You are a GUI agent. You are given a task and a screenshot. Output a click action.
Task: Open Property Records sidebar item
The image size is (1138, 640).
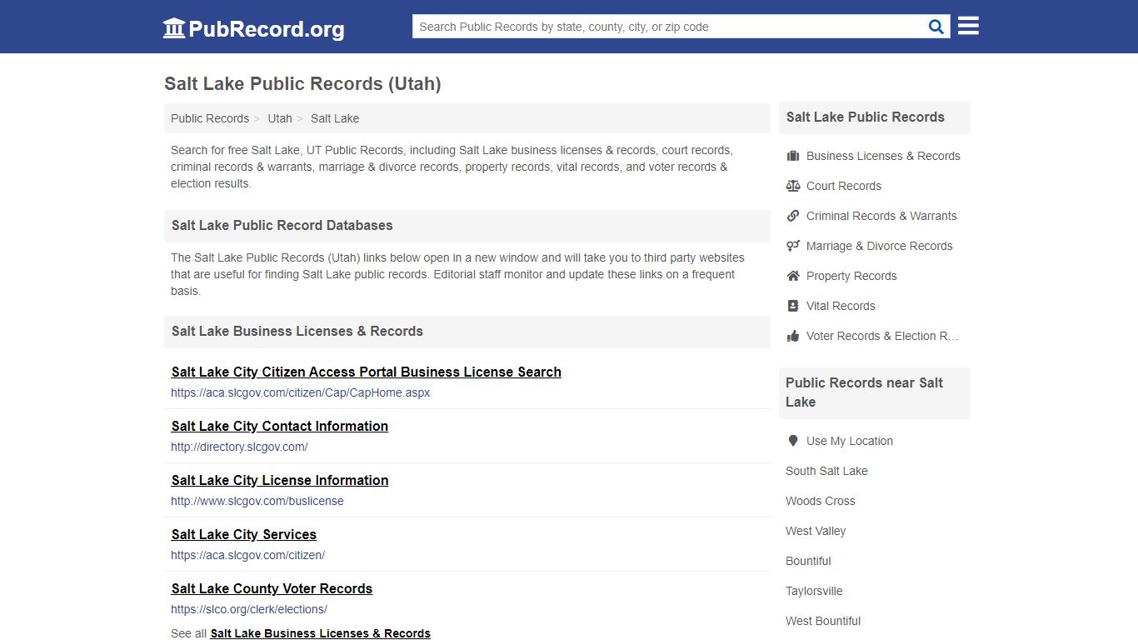851,276
